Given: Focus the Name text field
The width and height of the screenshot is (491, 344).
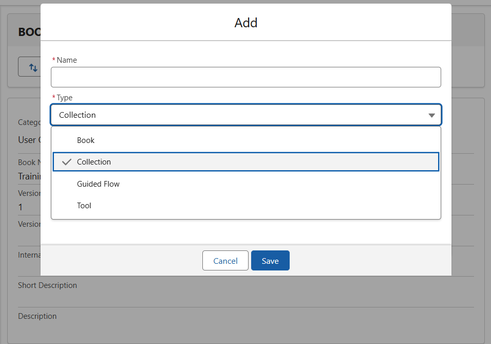Looking at the screenshot, I should coord(245,77).
